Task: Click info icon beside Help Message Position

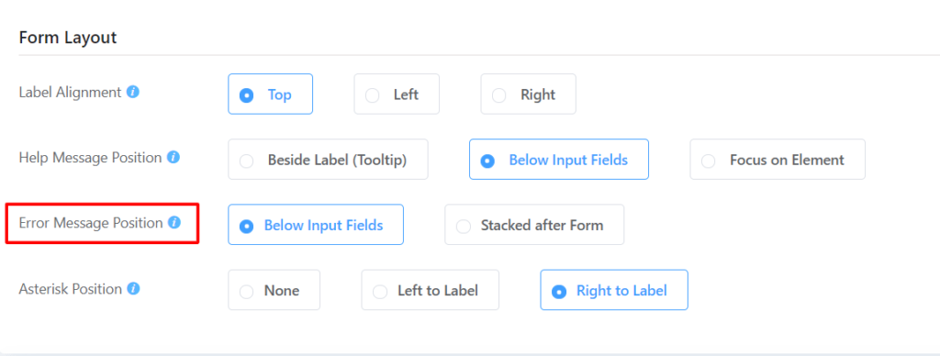Action: pos(173,158)
